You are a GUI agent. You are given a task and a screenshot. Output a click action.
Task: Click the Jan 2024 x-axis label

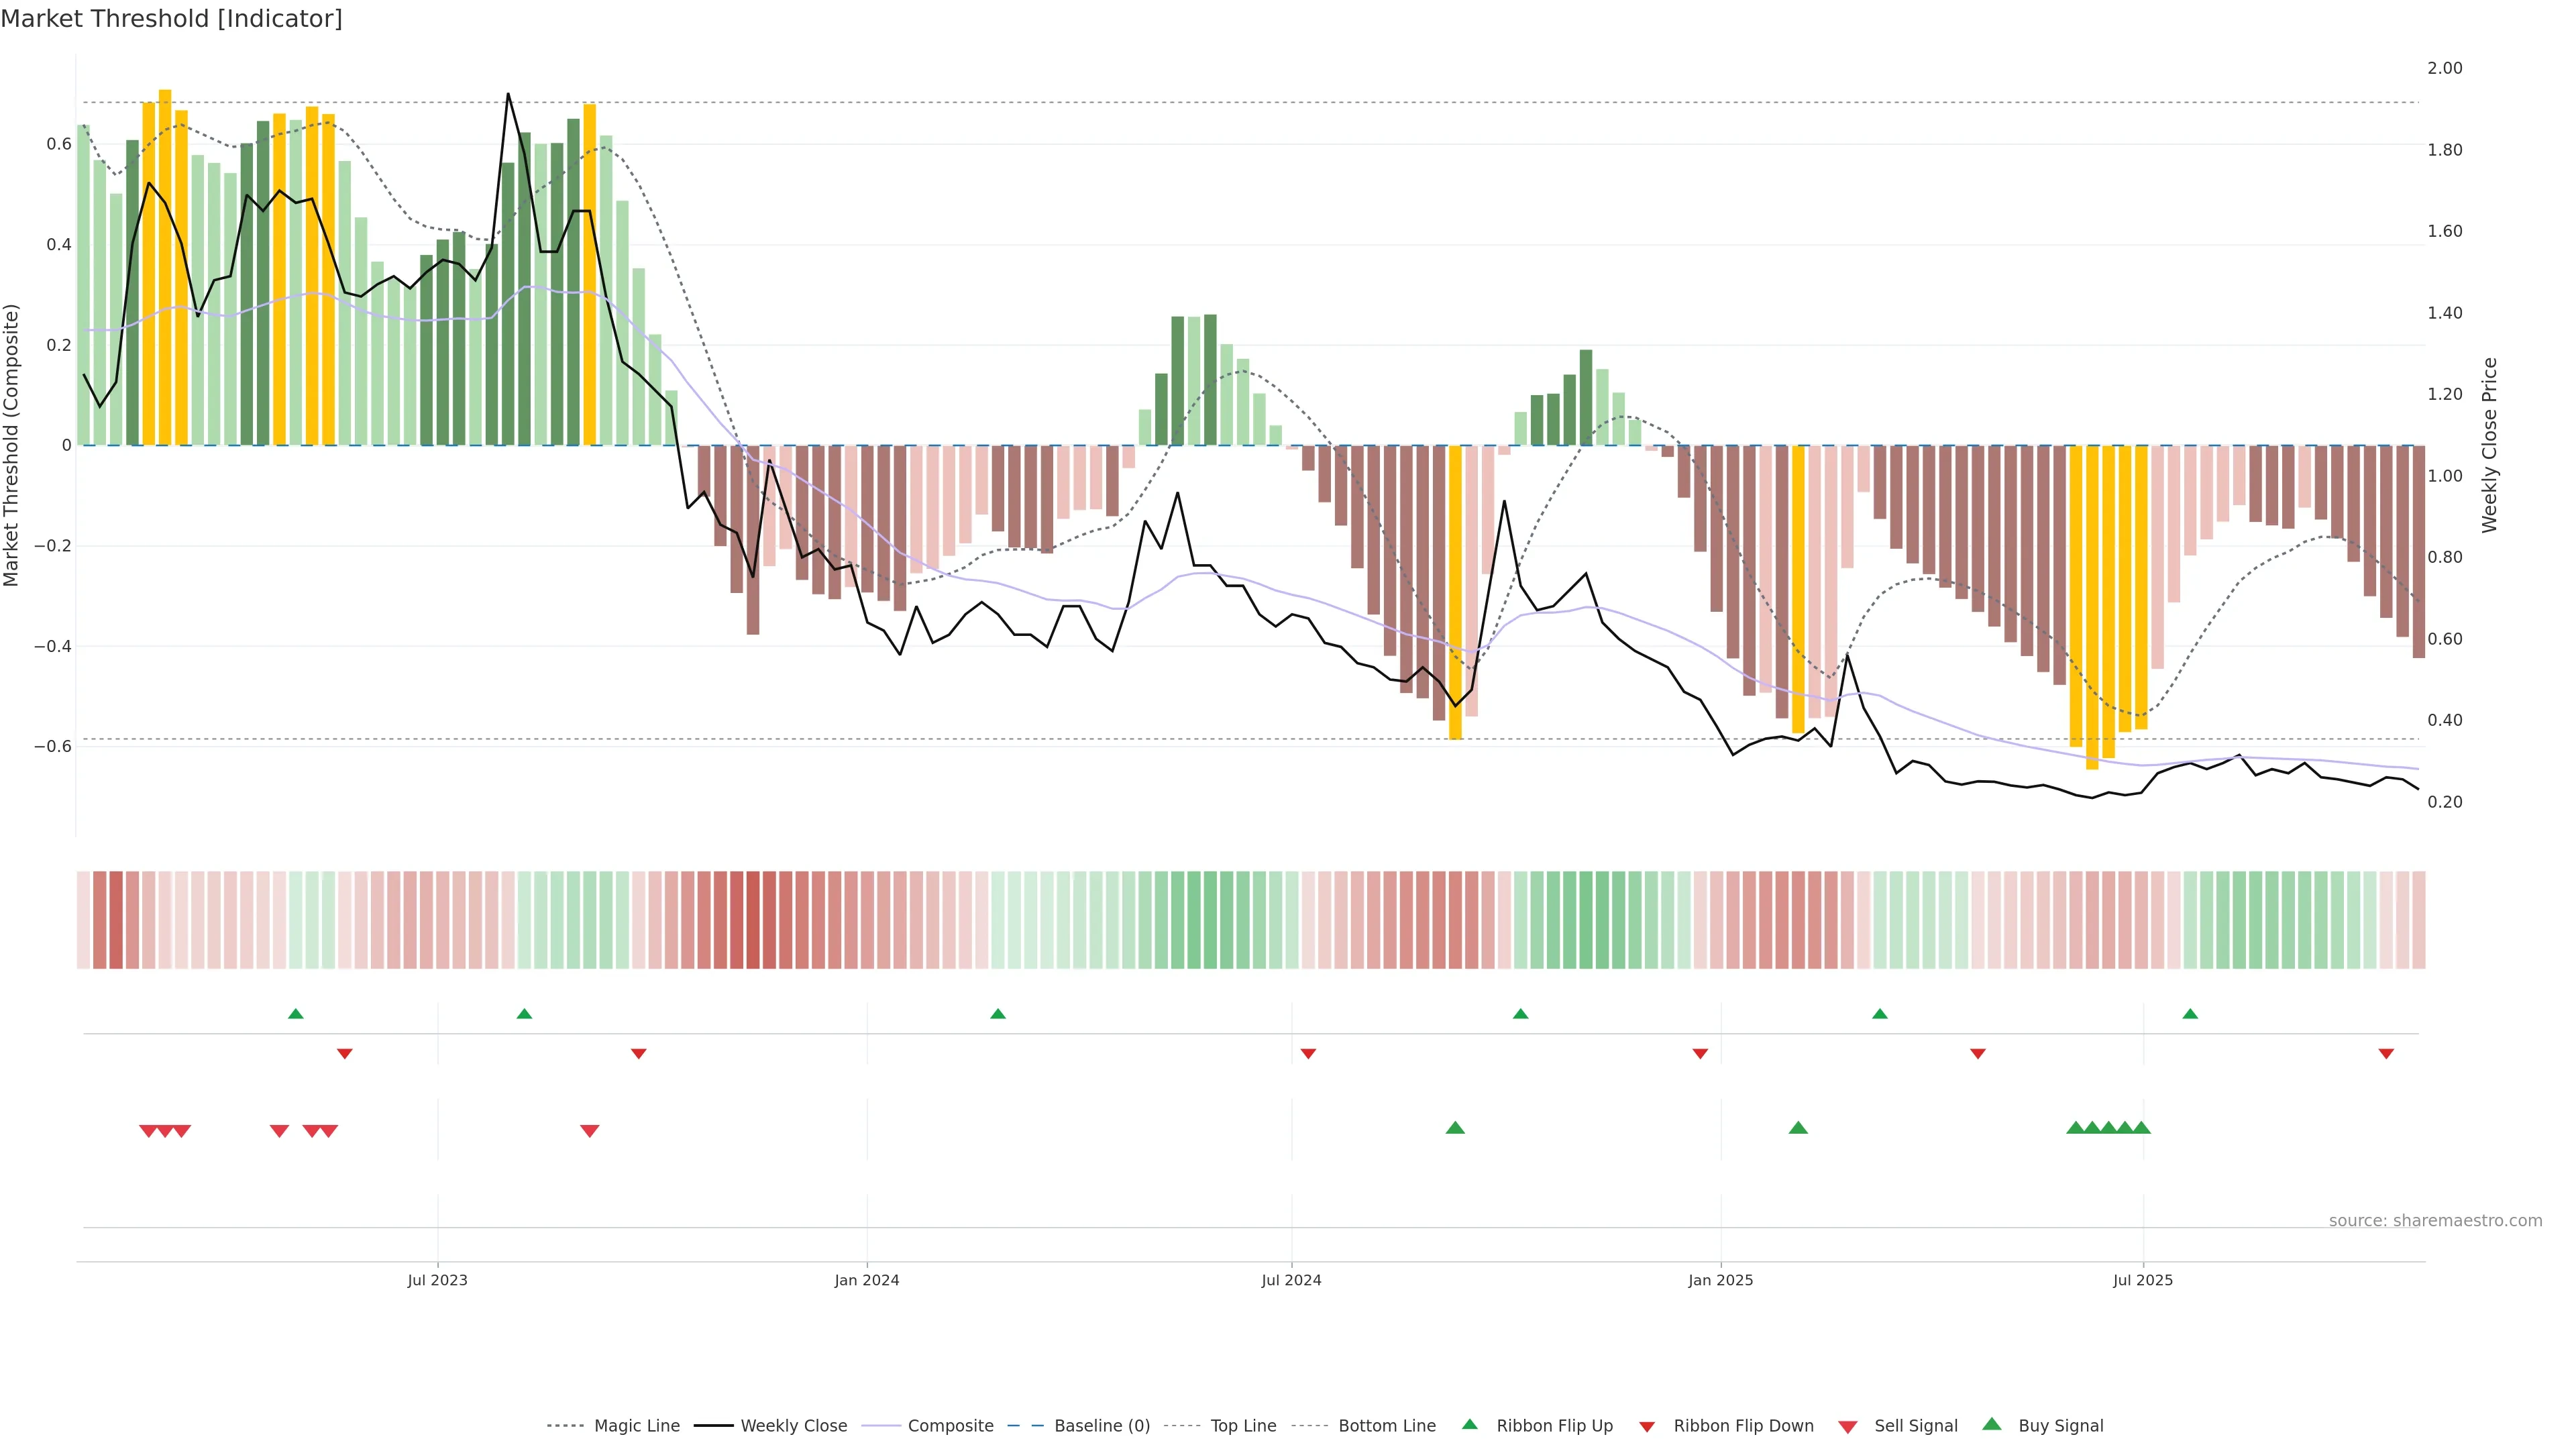(867, 1280)
